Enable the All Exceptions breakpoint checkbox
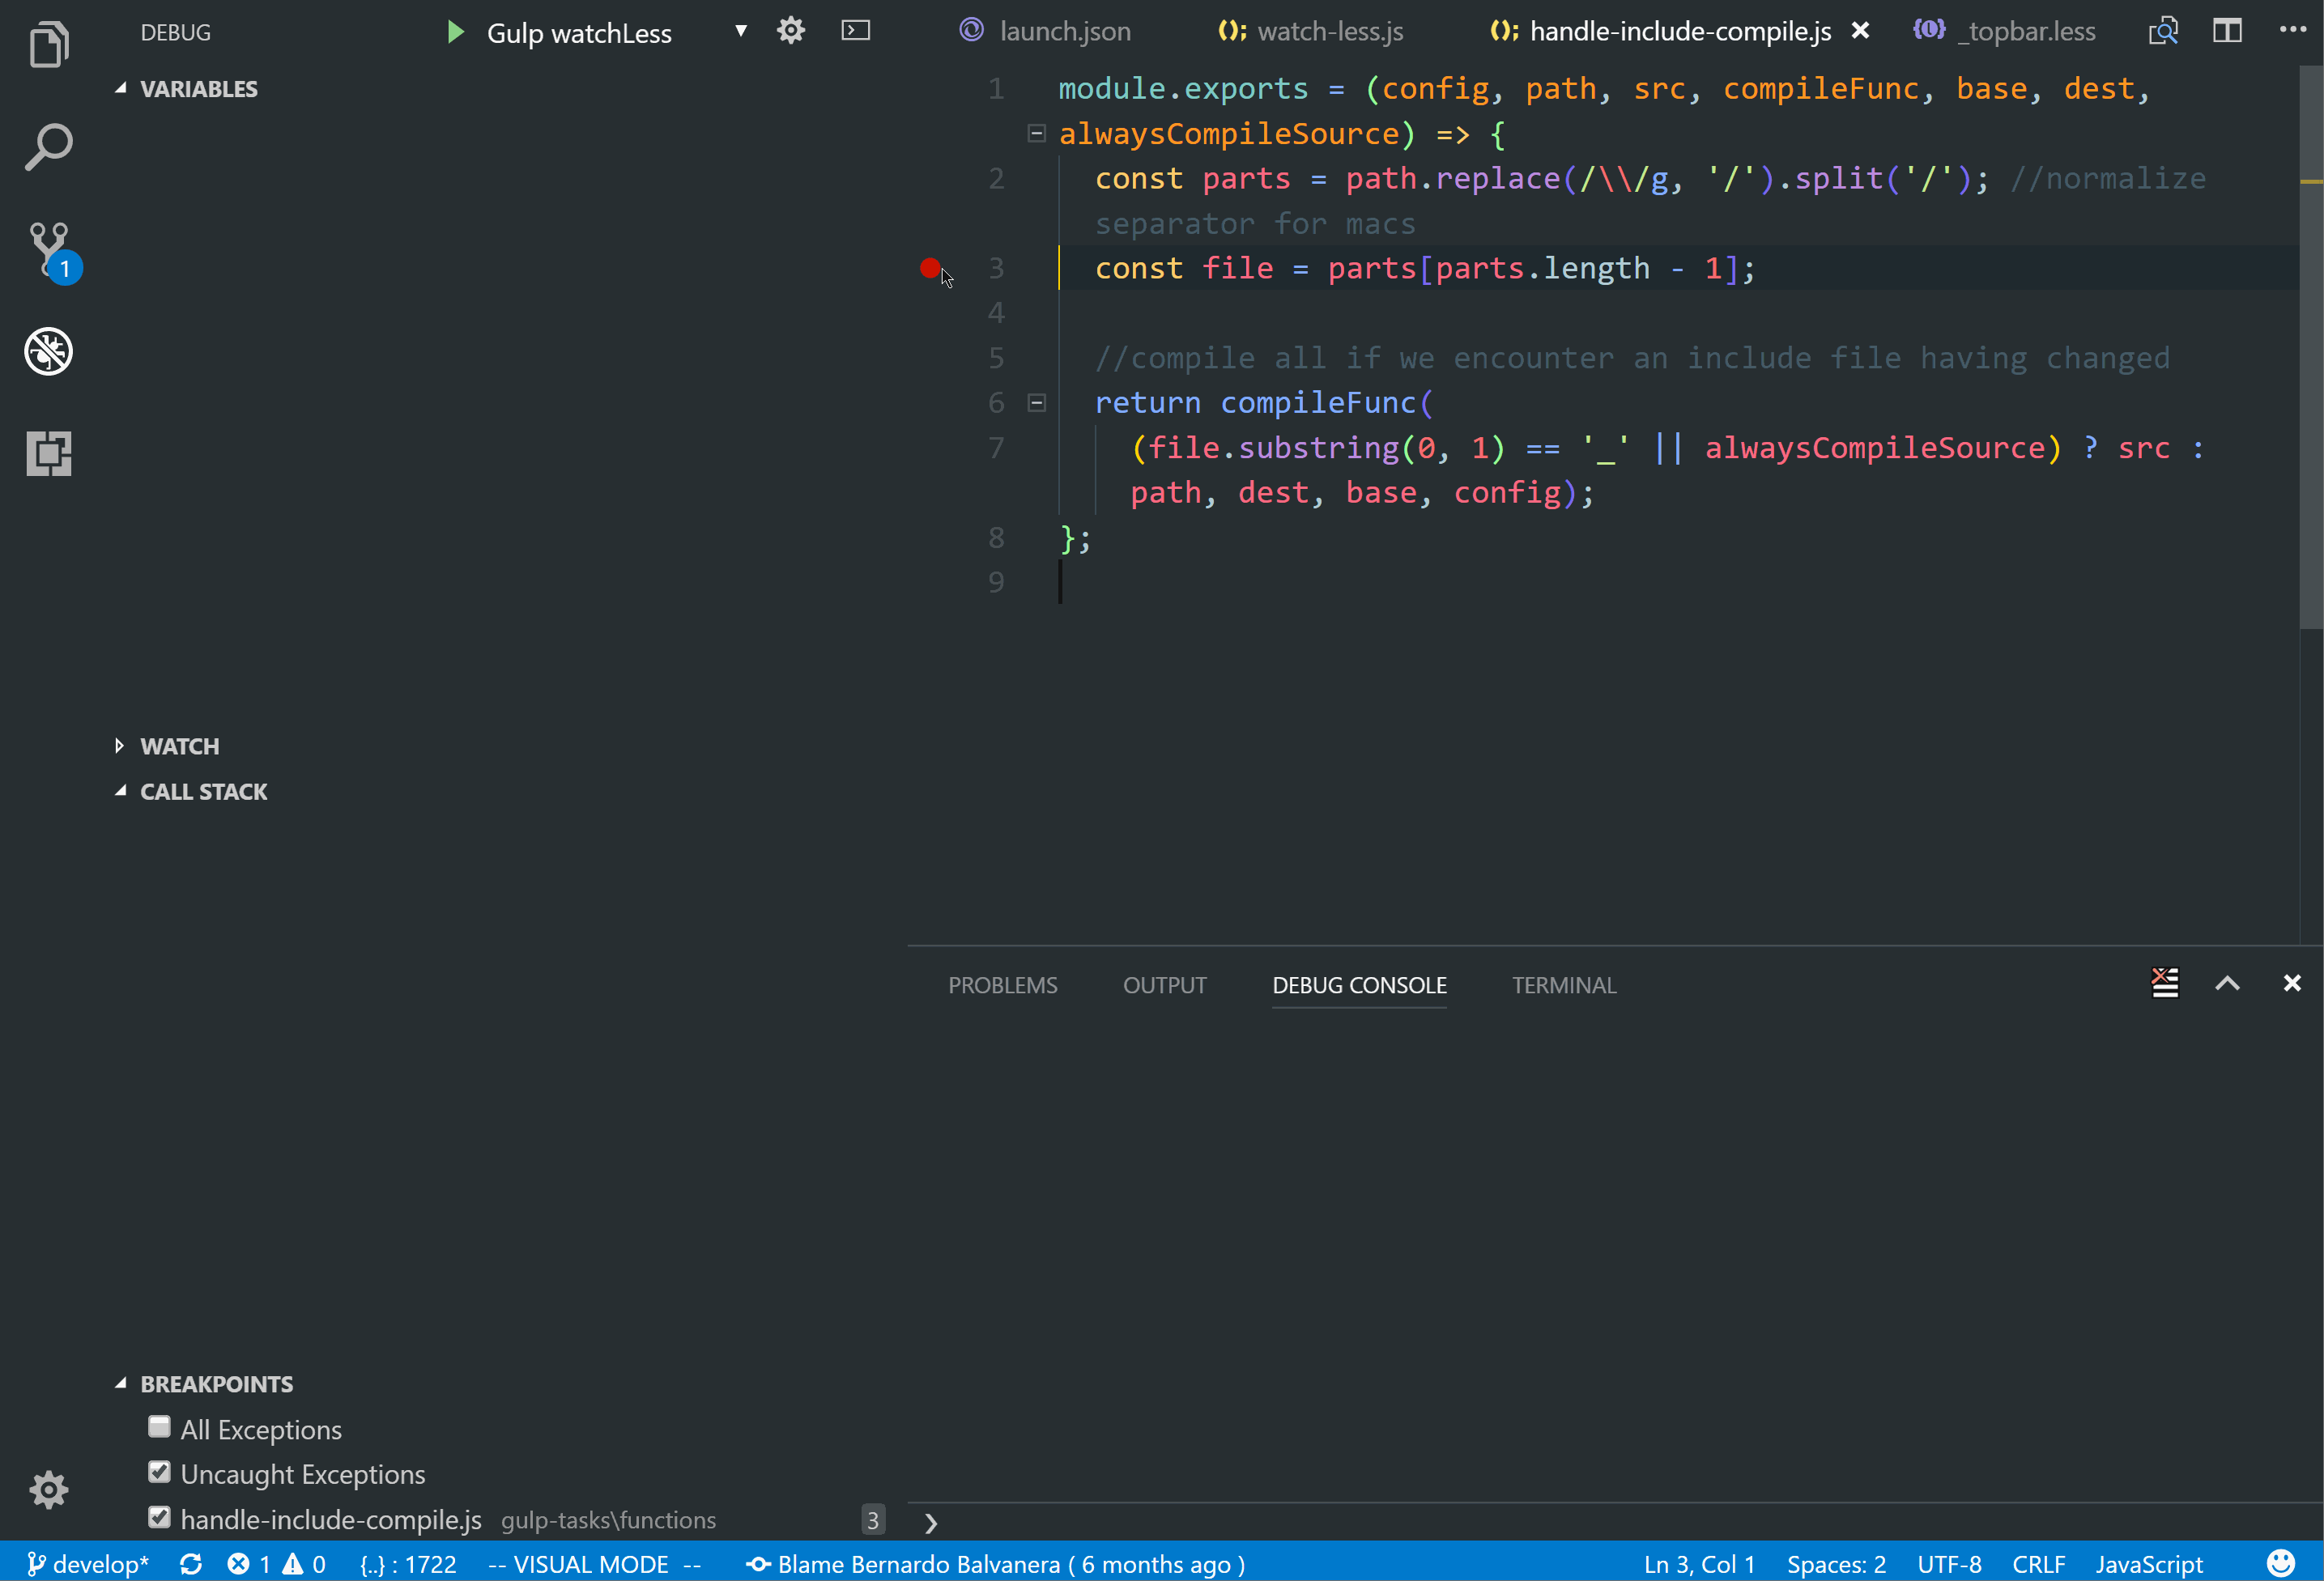Screen dimensions: 2324x1581 pos(159,1427)
